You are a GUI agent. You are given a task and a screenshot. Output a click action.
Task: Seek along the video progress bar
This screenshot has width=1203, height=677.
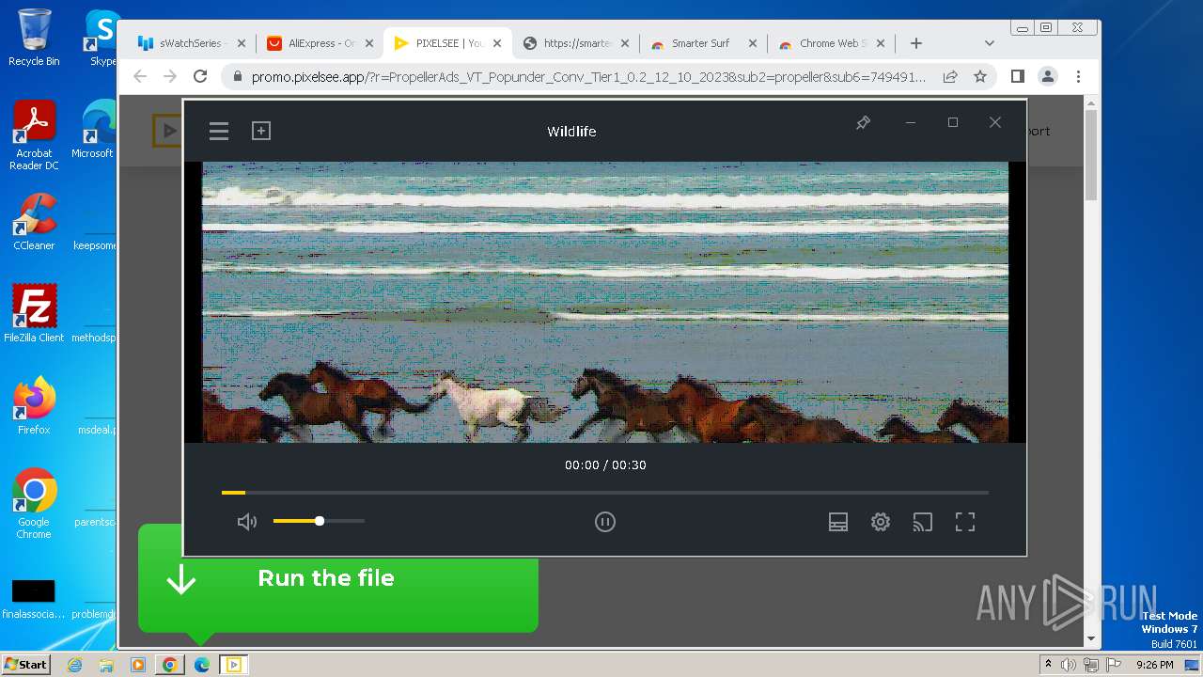605,492
